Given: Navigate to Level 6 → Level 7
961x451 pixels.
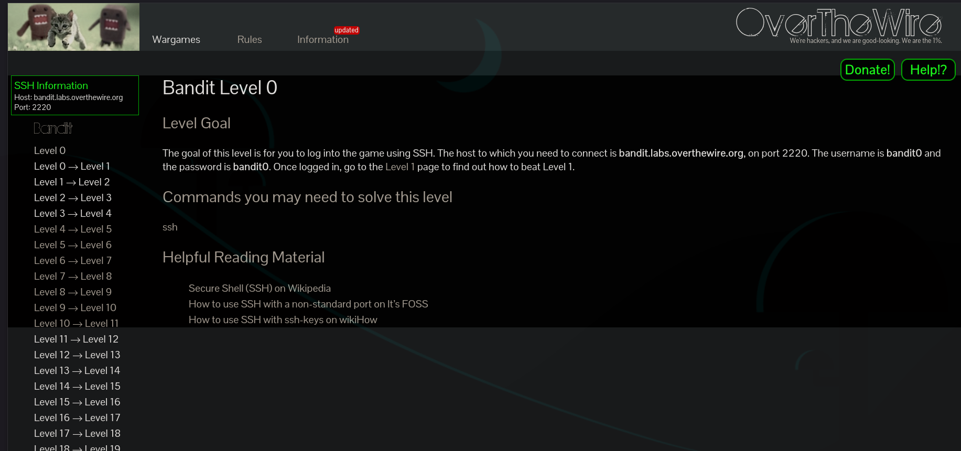Looking at the screenshot, I should tap(72, 261).
